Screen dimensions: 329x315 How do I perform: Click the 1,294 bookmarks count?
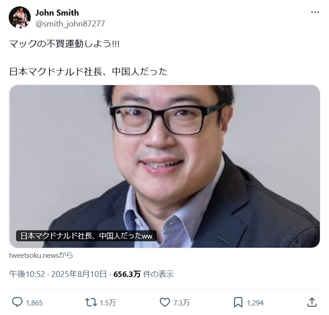click(x=255, y=303)
